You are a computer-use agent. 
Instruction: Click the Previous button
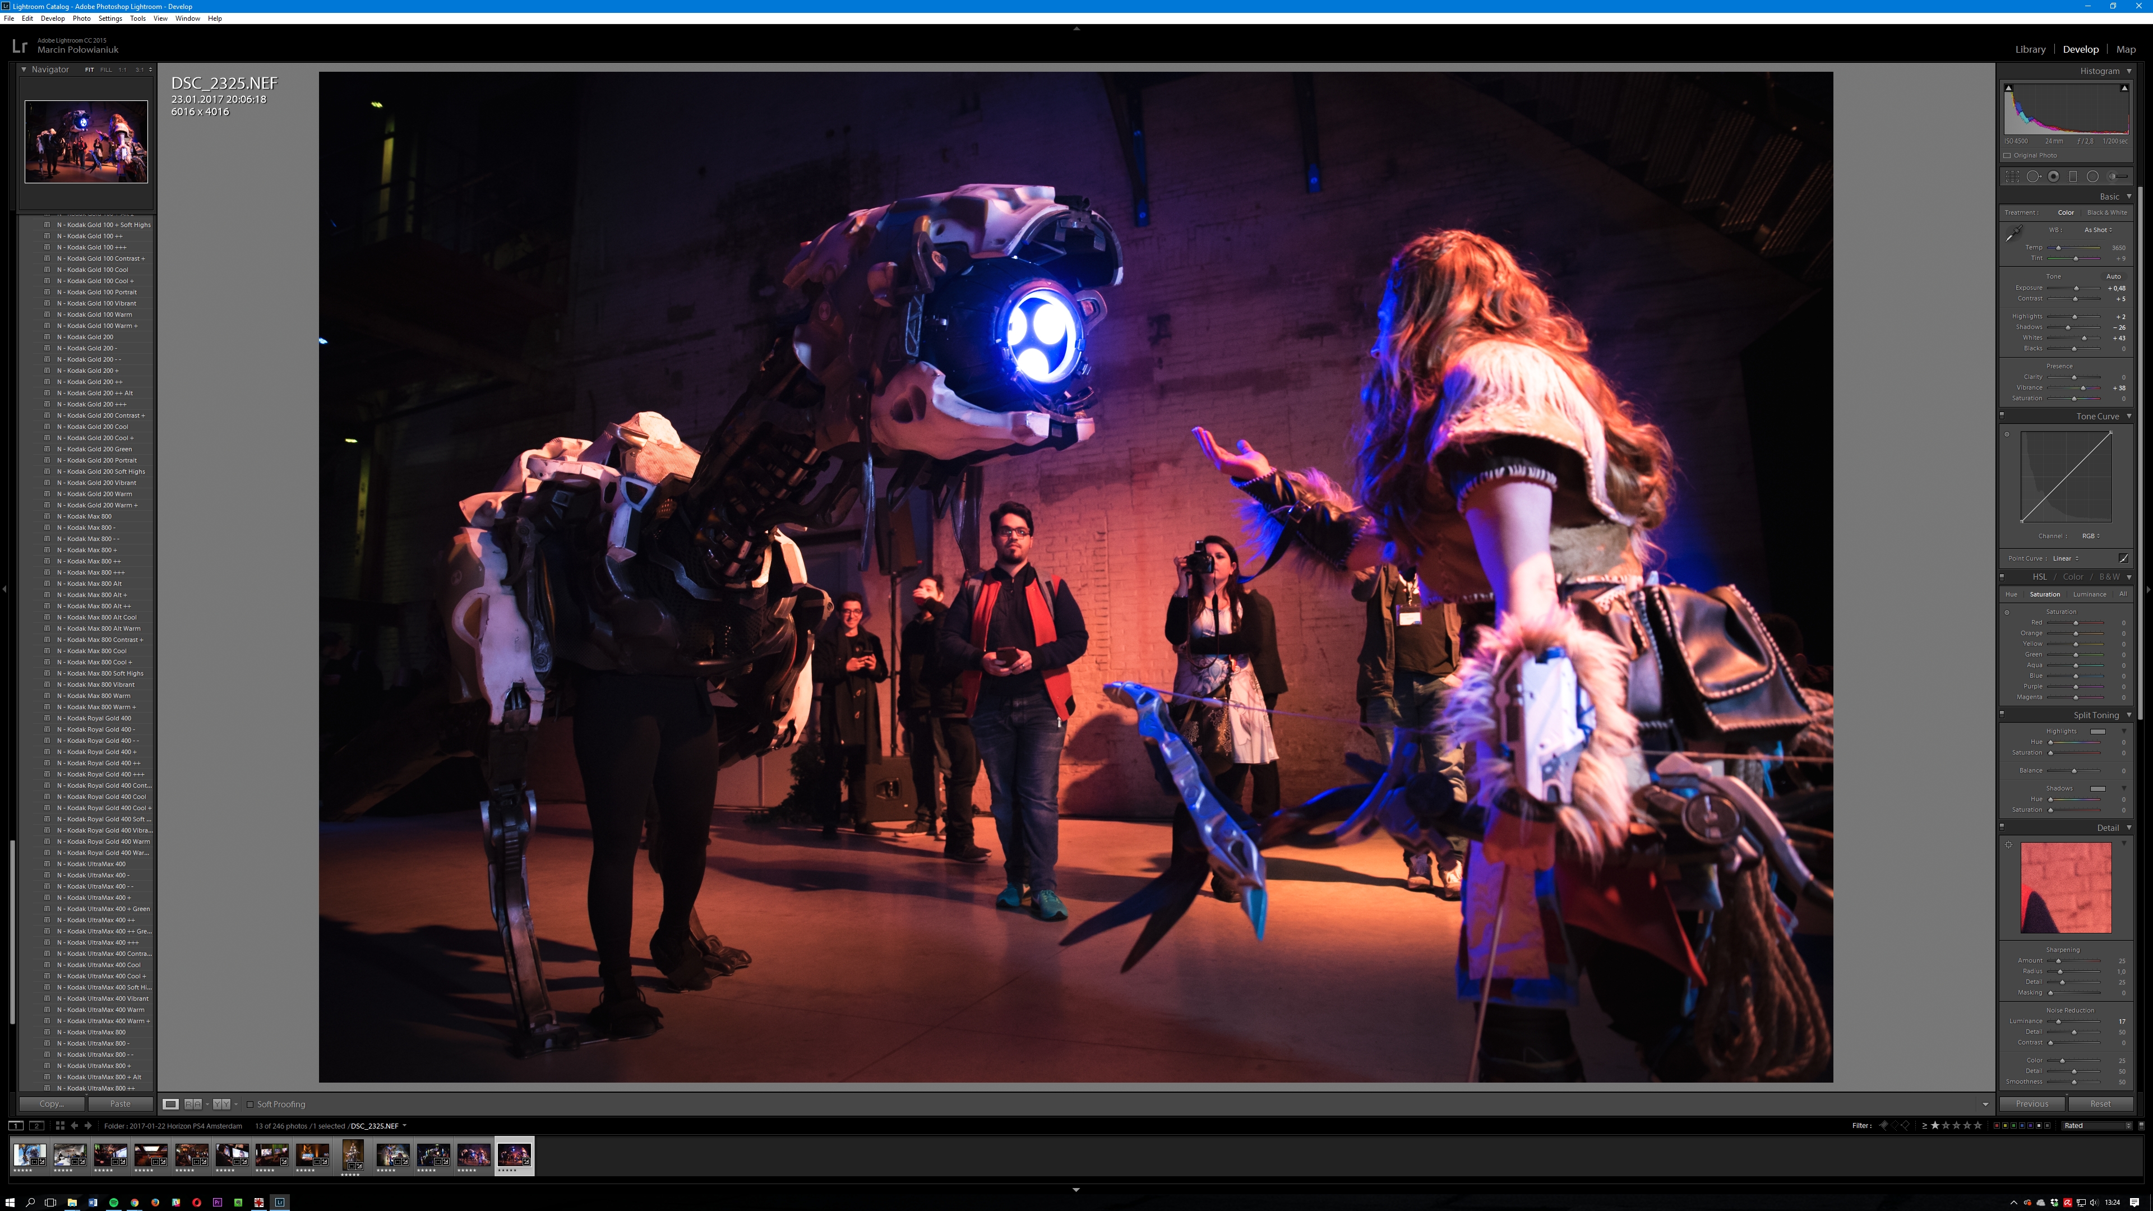pos(2032,1104)
